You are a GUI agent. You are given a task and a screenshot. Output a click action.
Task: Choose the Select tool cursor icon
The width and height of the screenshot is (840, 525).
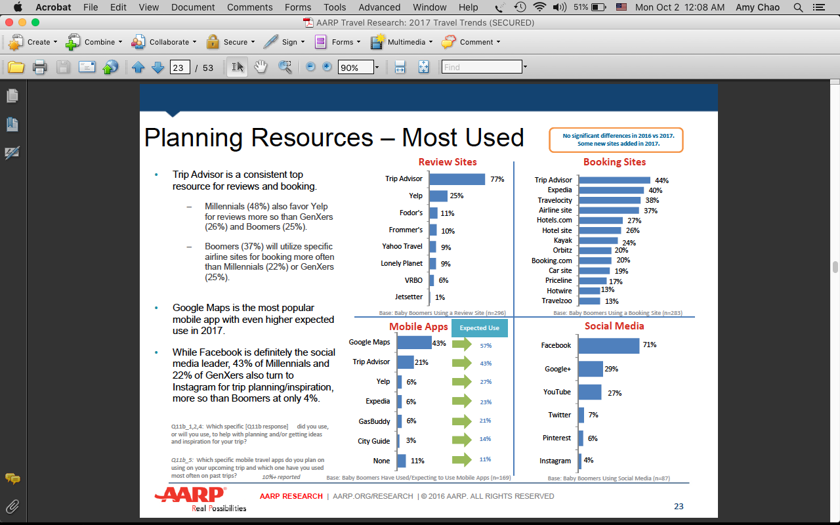238,67
